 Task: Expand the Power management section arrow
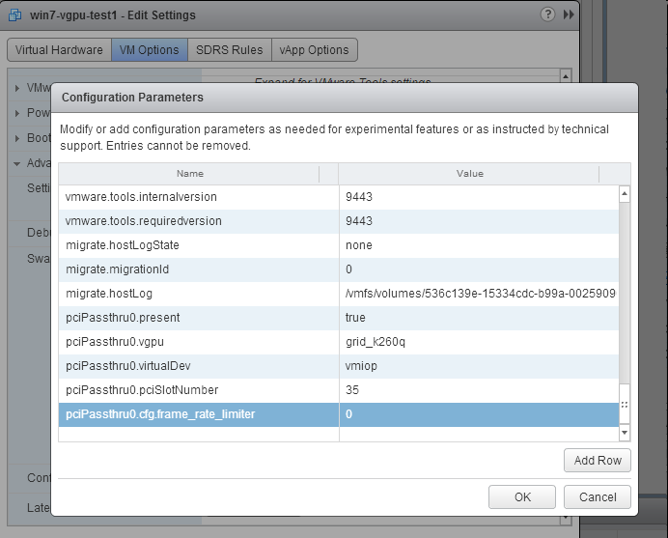[17, 113]
